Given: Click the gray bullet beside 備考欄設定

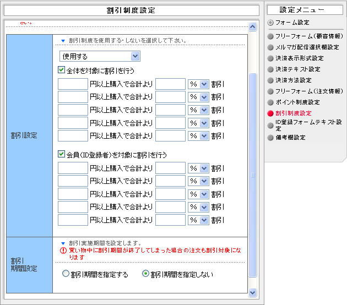Looking at the screenshot, I should pyautogui.click(x=270, y=138).
